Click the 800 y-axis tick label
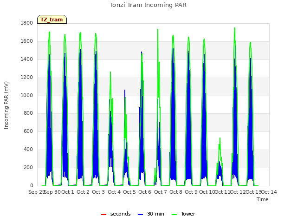The height and width of the screenshot is (223, 297). tap(28, 113)
